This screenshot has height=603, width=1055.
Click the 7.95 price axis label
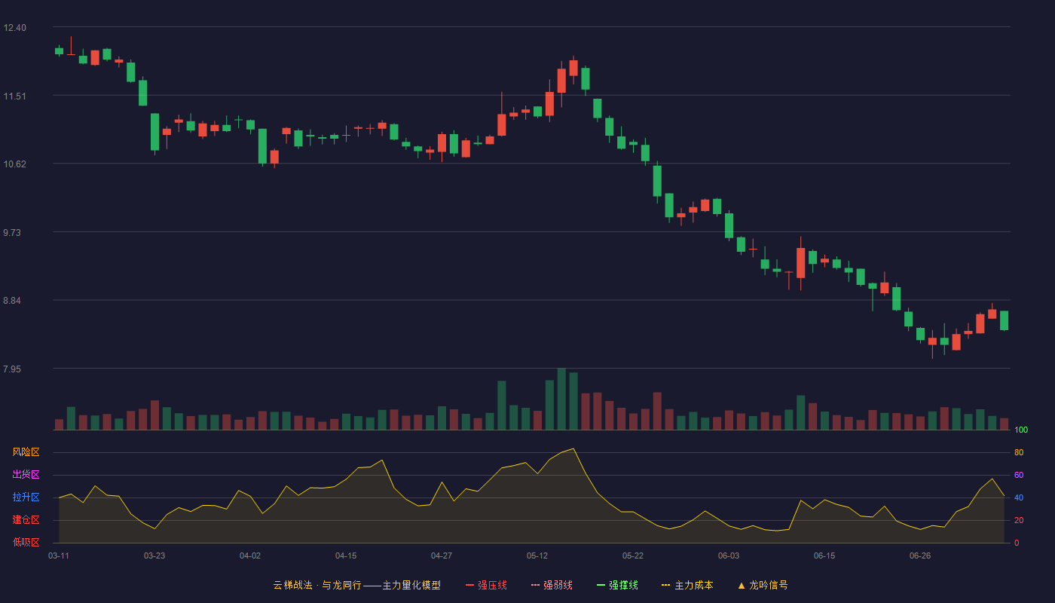(12, 369)
